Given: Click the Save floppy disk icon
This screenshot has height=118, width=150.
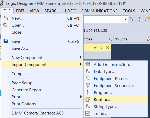Looking at the screenshot, I should click(x=6, y=41).
